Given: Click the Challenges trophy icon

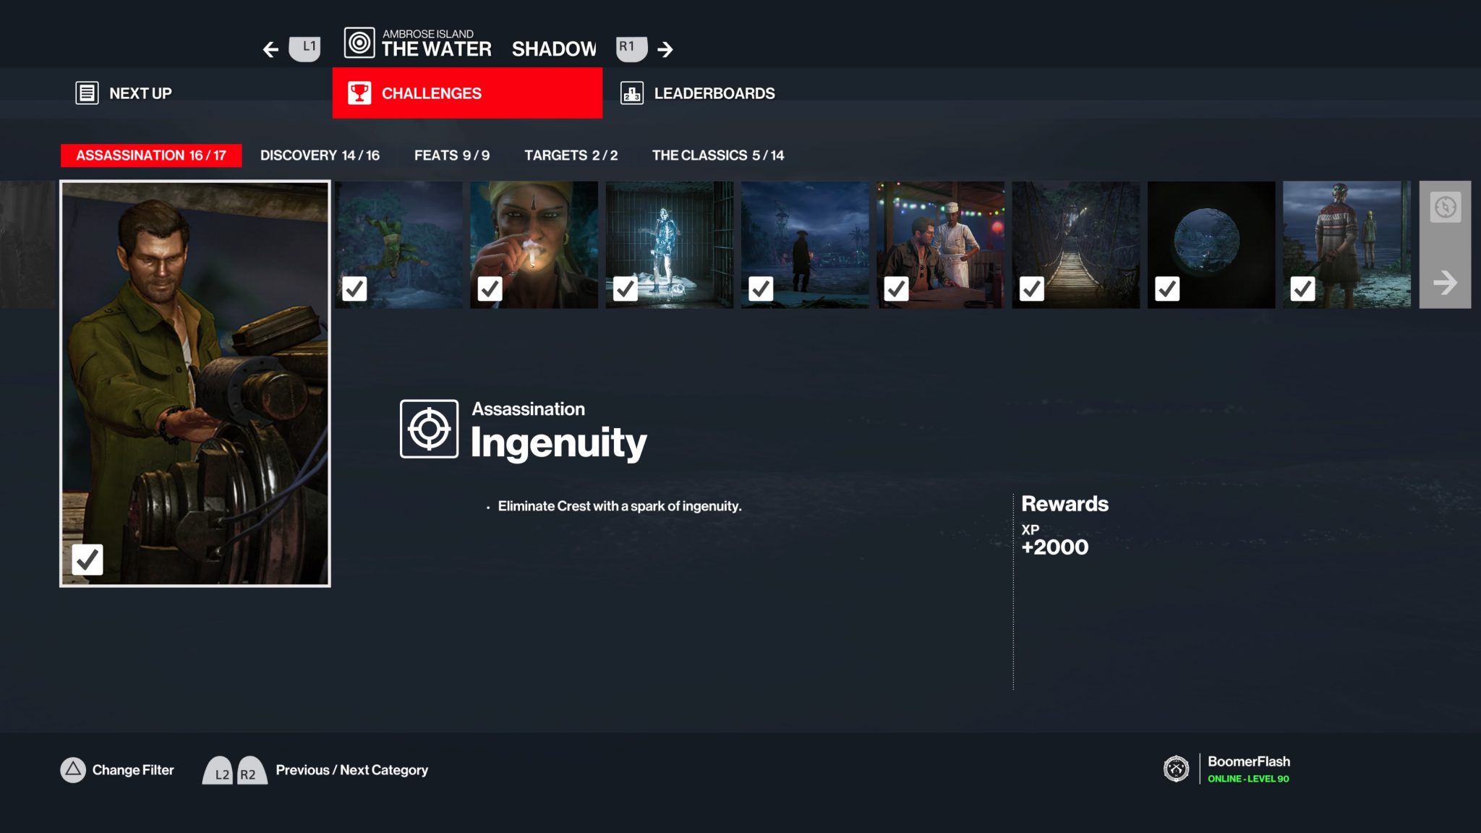Looking at the screenshot, I should pos(359,93).
